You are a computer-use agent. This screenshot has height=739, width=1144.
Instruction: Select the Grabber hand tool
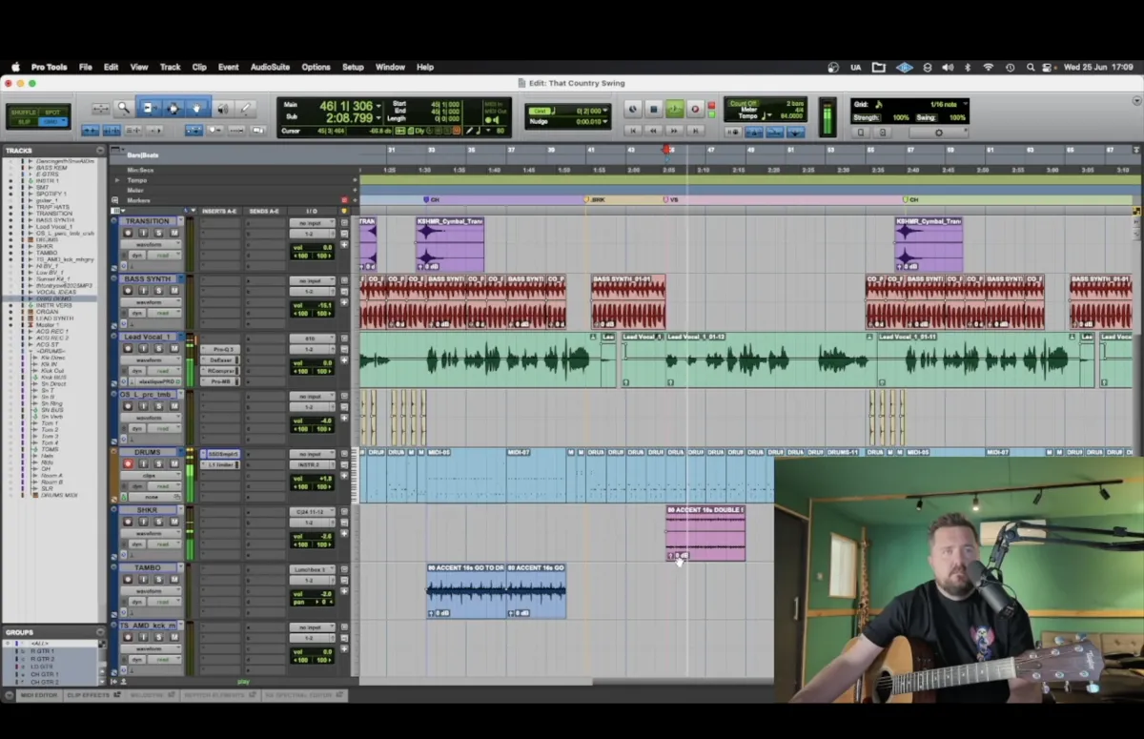pyautogui.click(x=196, y=108)
